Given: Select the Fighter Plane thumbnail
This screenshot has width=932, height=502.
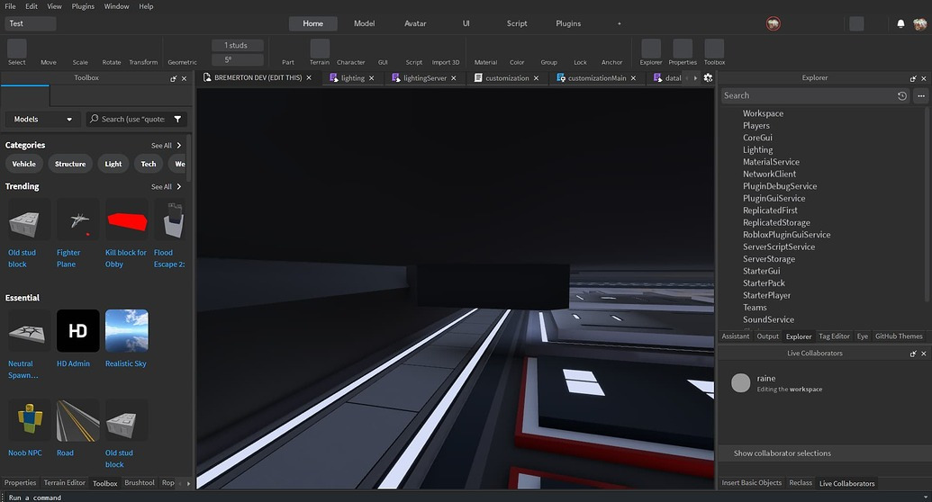Looking at the screenshot, I should 77,221.
